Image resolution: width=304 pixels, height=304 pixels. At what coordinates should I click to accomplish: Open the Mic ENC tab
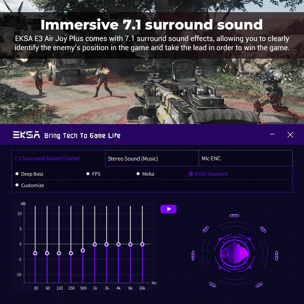click(246, 158)
